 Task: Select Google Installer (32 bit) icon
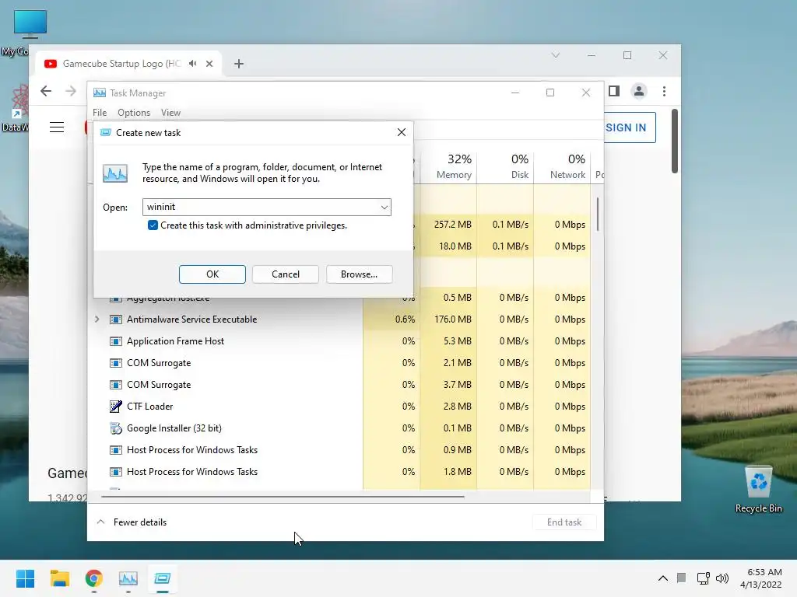pyautogui.click(x=116, y=428)
